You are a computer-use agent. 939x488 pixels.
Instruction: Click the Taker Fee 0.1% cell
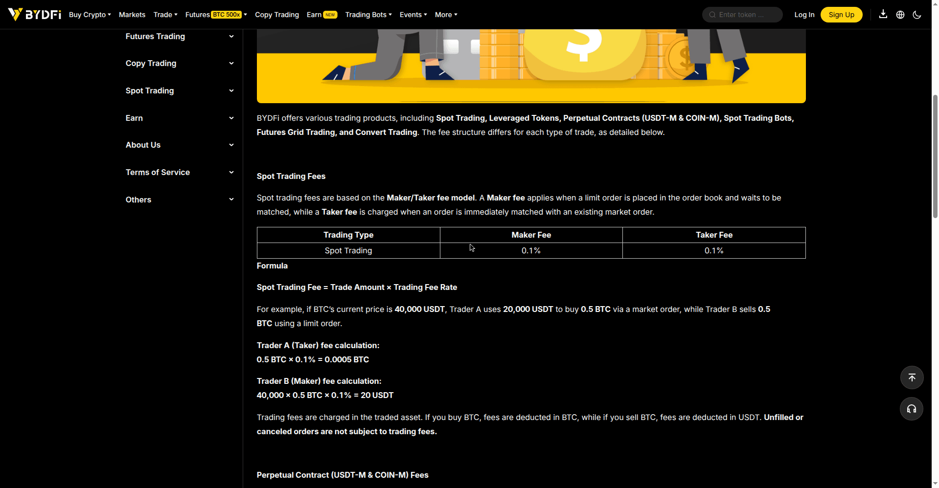tap(714, 251)
